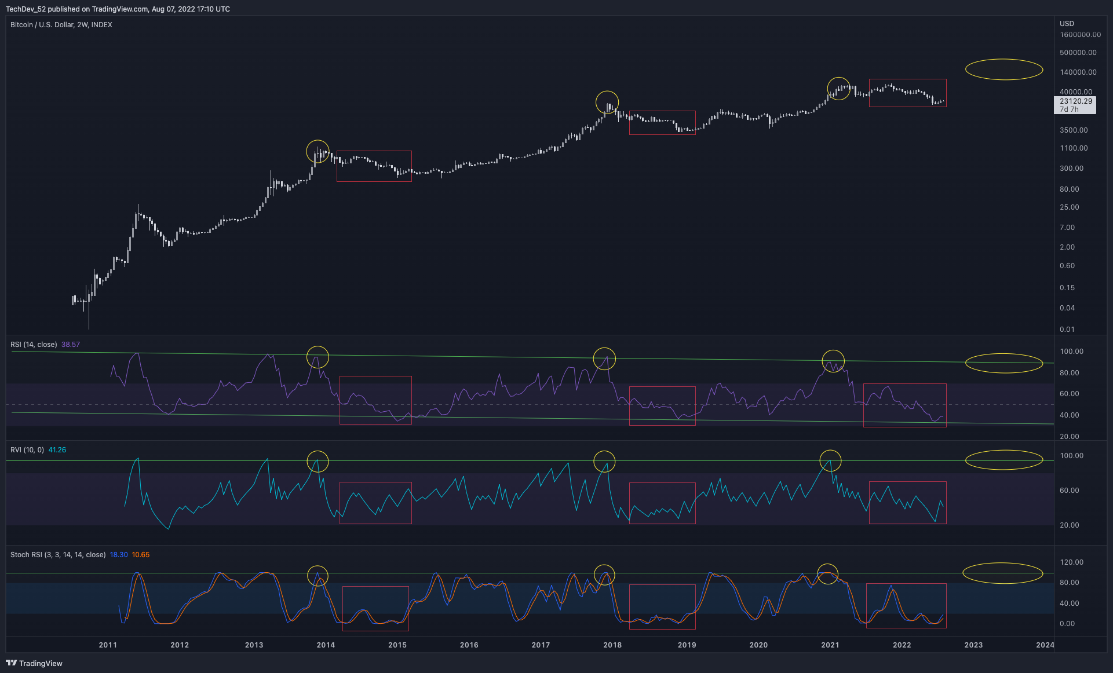
Task: Click the 2018 label on time axis
Action: (x=612, y=645)
